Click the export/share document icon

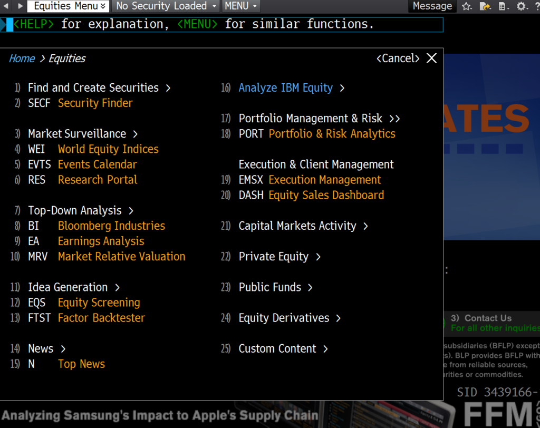pos(485,6)
